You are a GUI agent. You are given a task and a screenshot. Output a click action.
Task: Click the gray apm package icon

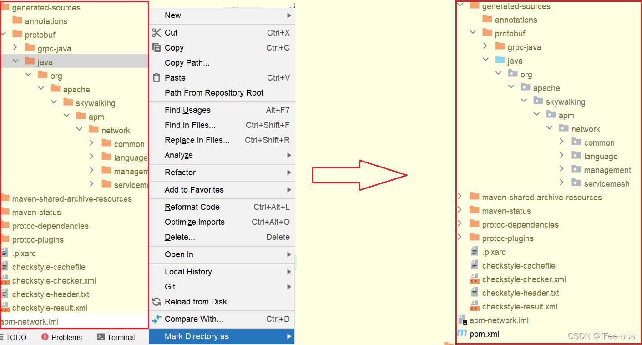(551, 115)
